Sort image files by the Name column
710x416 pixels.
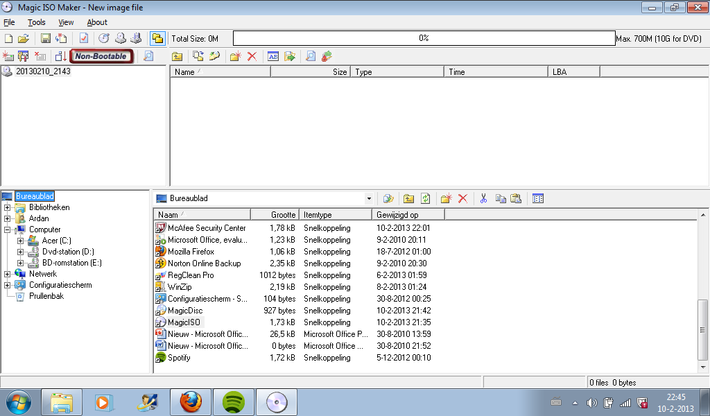[220, 72]
